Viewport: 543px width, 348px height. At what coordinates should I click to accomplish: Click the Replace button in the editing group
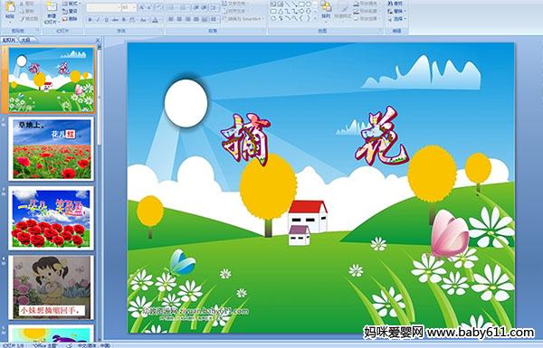click(396, 11)
